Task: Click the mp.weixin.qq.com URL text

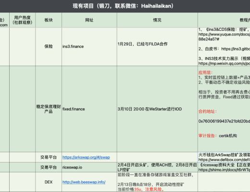Action: point(224,63)
